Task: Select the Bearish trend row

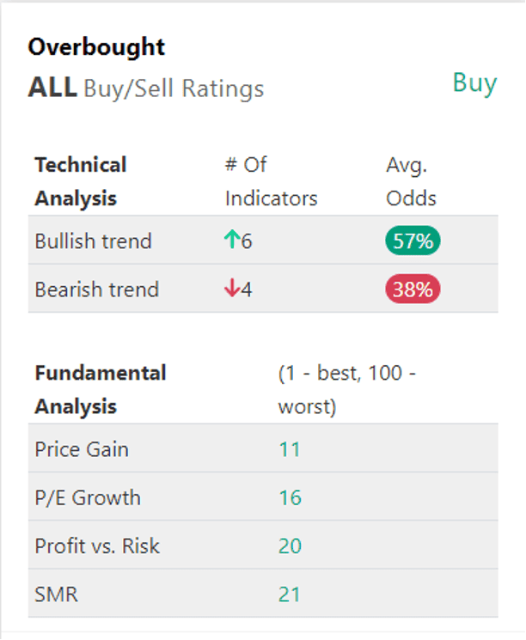Action: pos(263,289)
